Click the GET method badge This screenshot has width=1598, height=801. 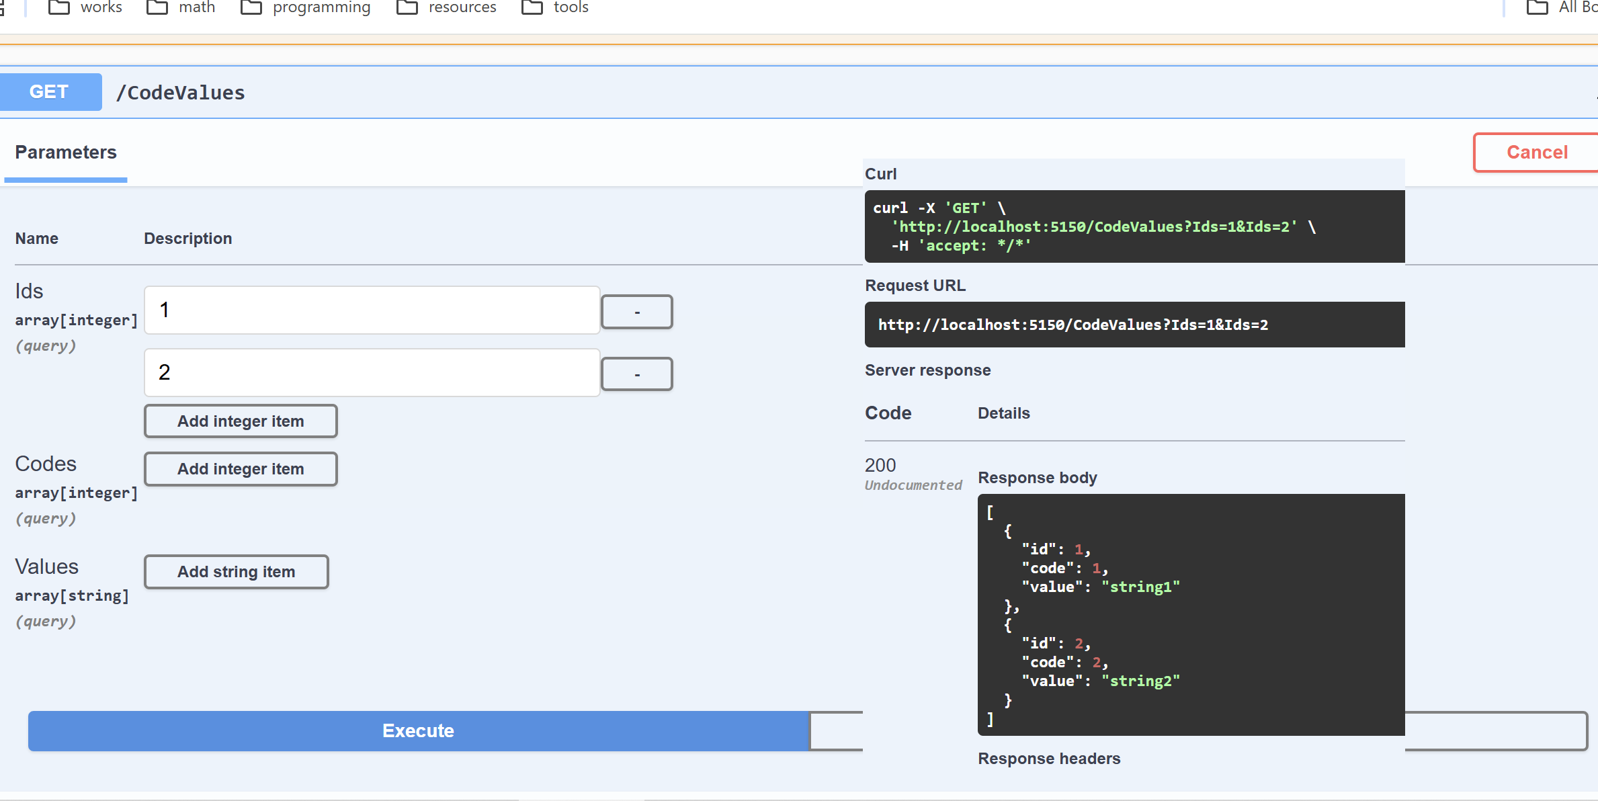coord(50,92)
